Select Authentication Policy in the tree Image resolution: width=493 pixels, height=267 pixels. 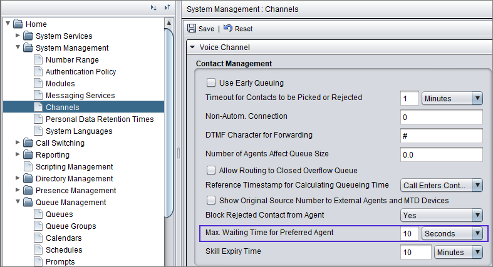coord(80,72)
